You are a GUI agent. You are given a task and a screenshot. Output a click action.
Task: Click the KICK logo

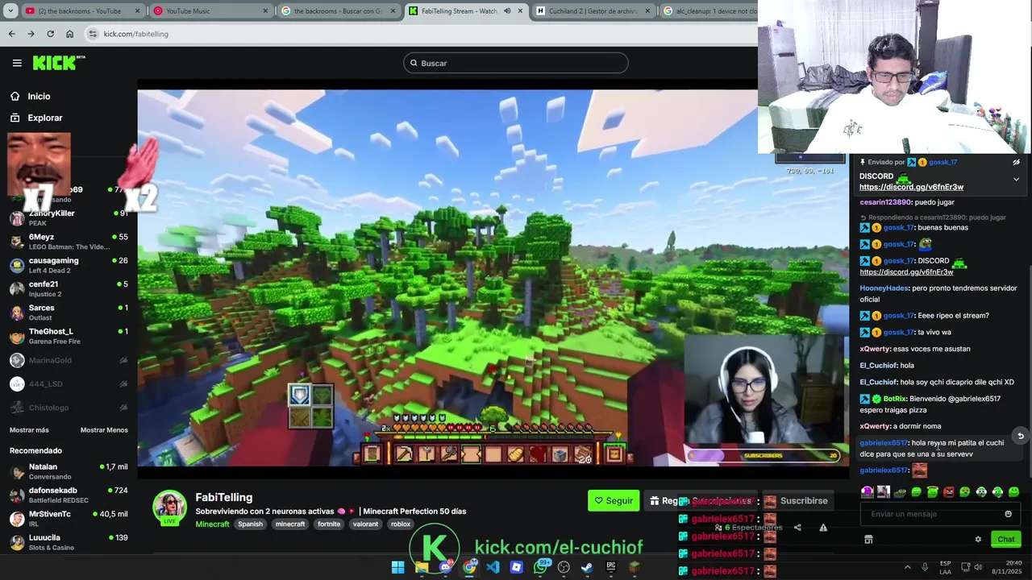(x=58, y=63)
